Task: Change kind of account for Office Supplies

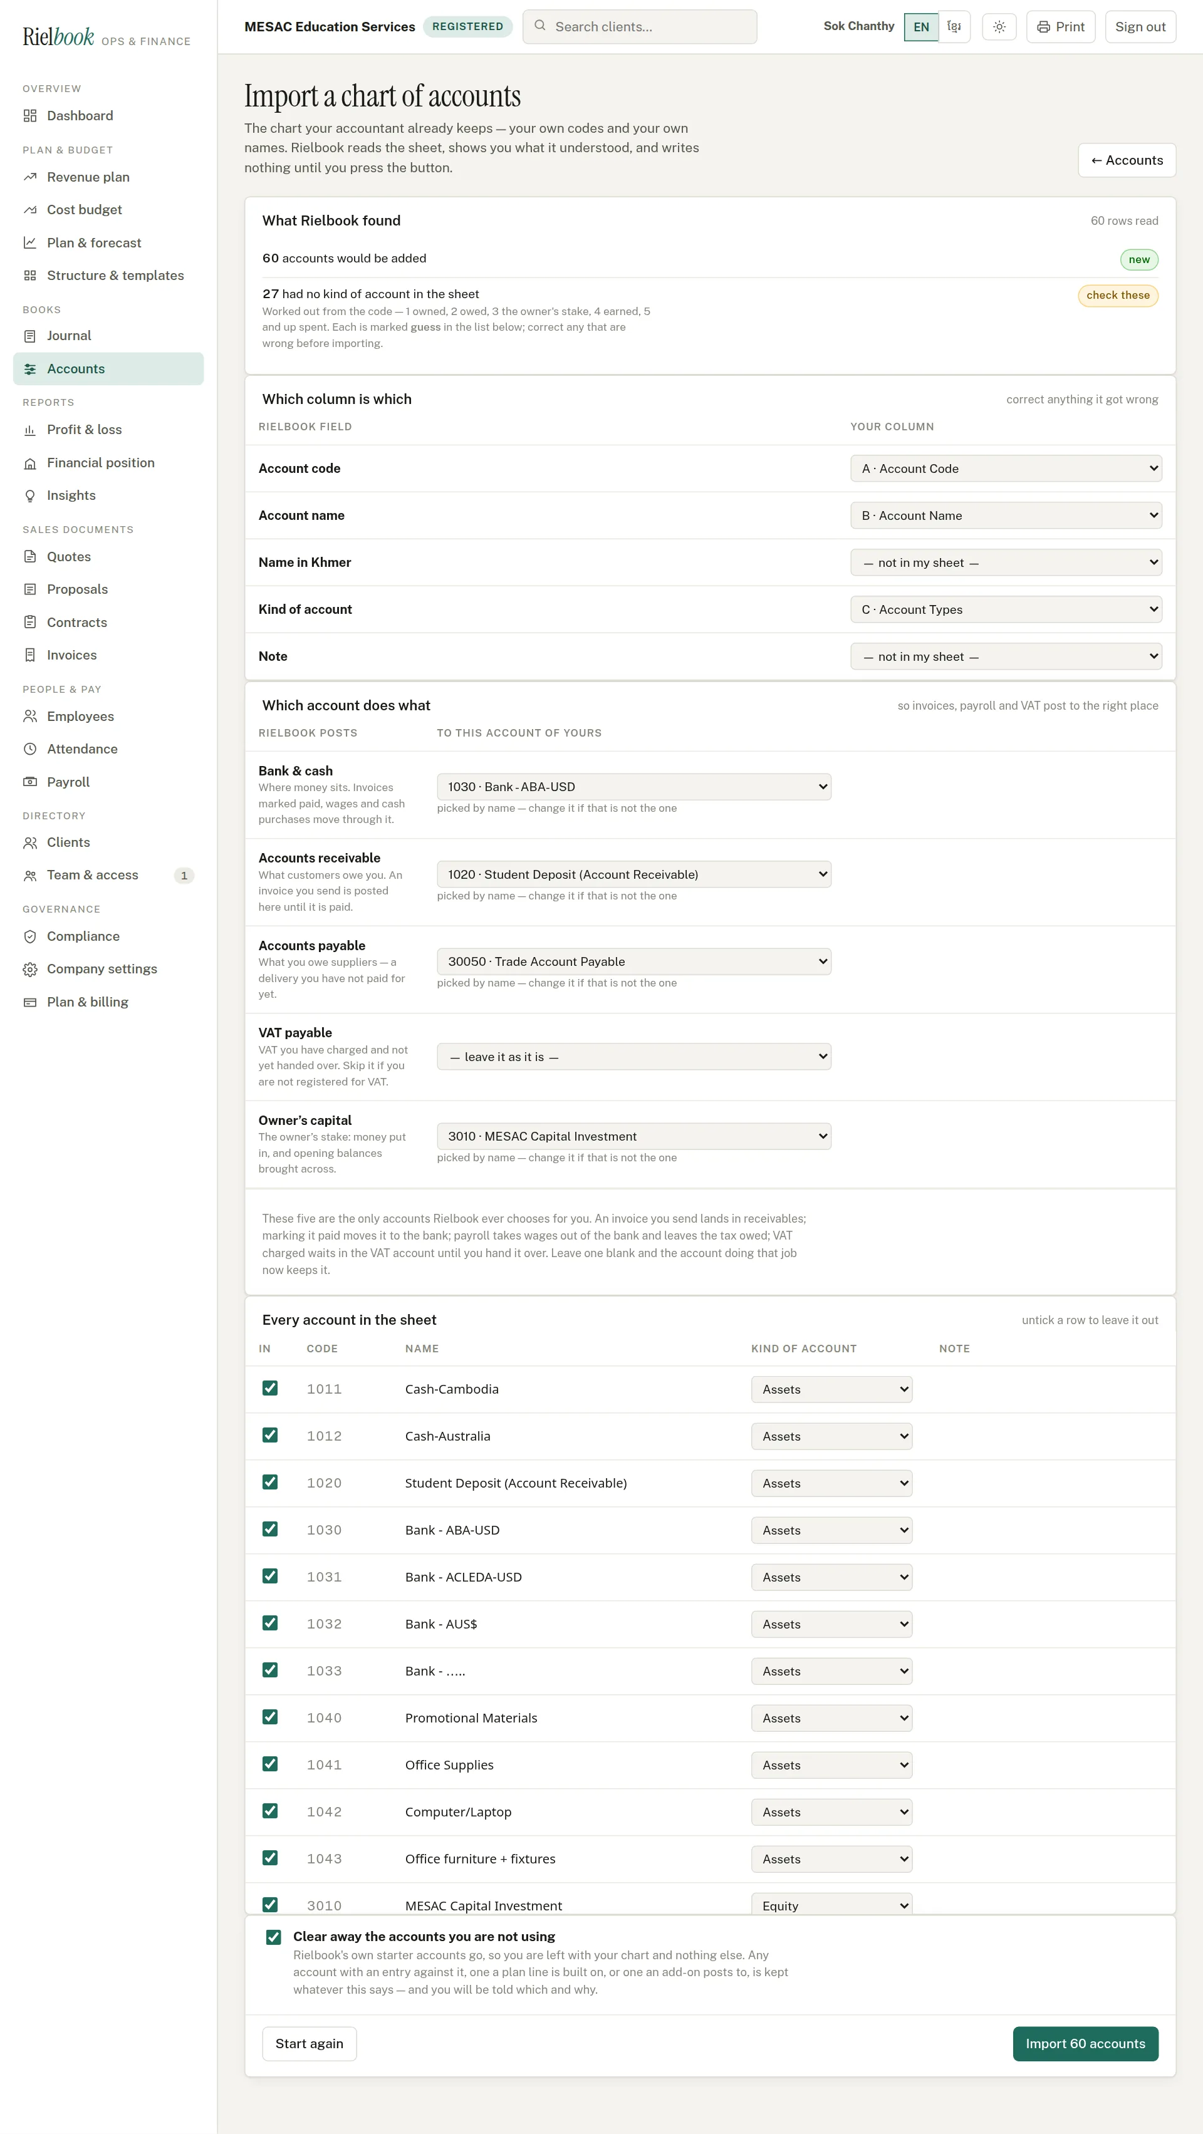Action: [831, 1765]
